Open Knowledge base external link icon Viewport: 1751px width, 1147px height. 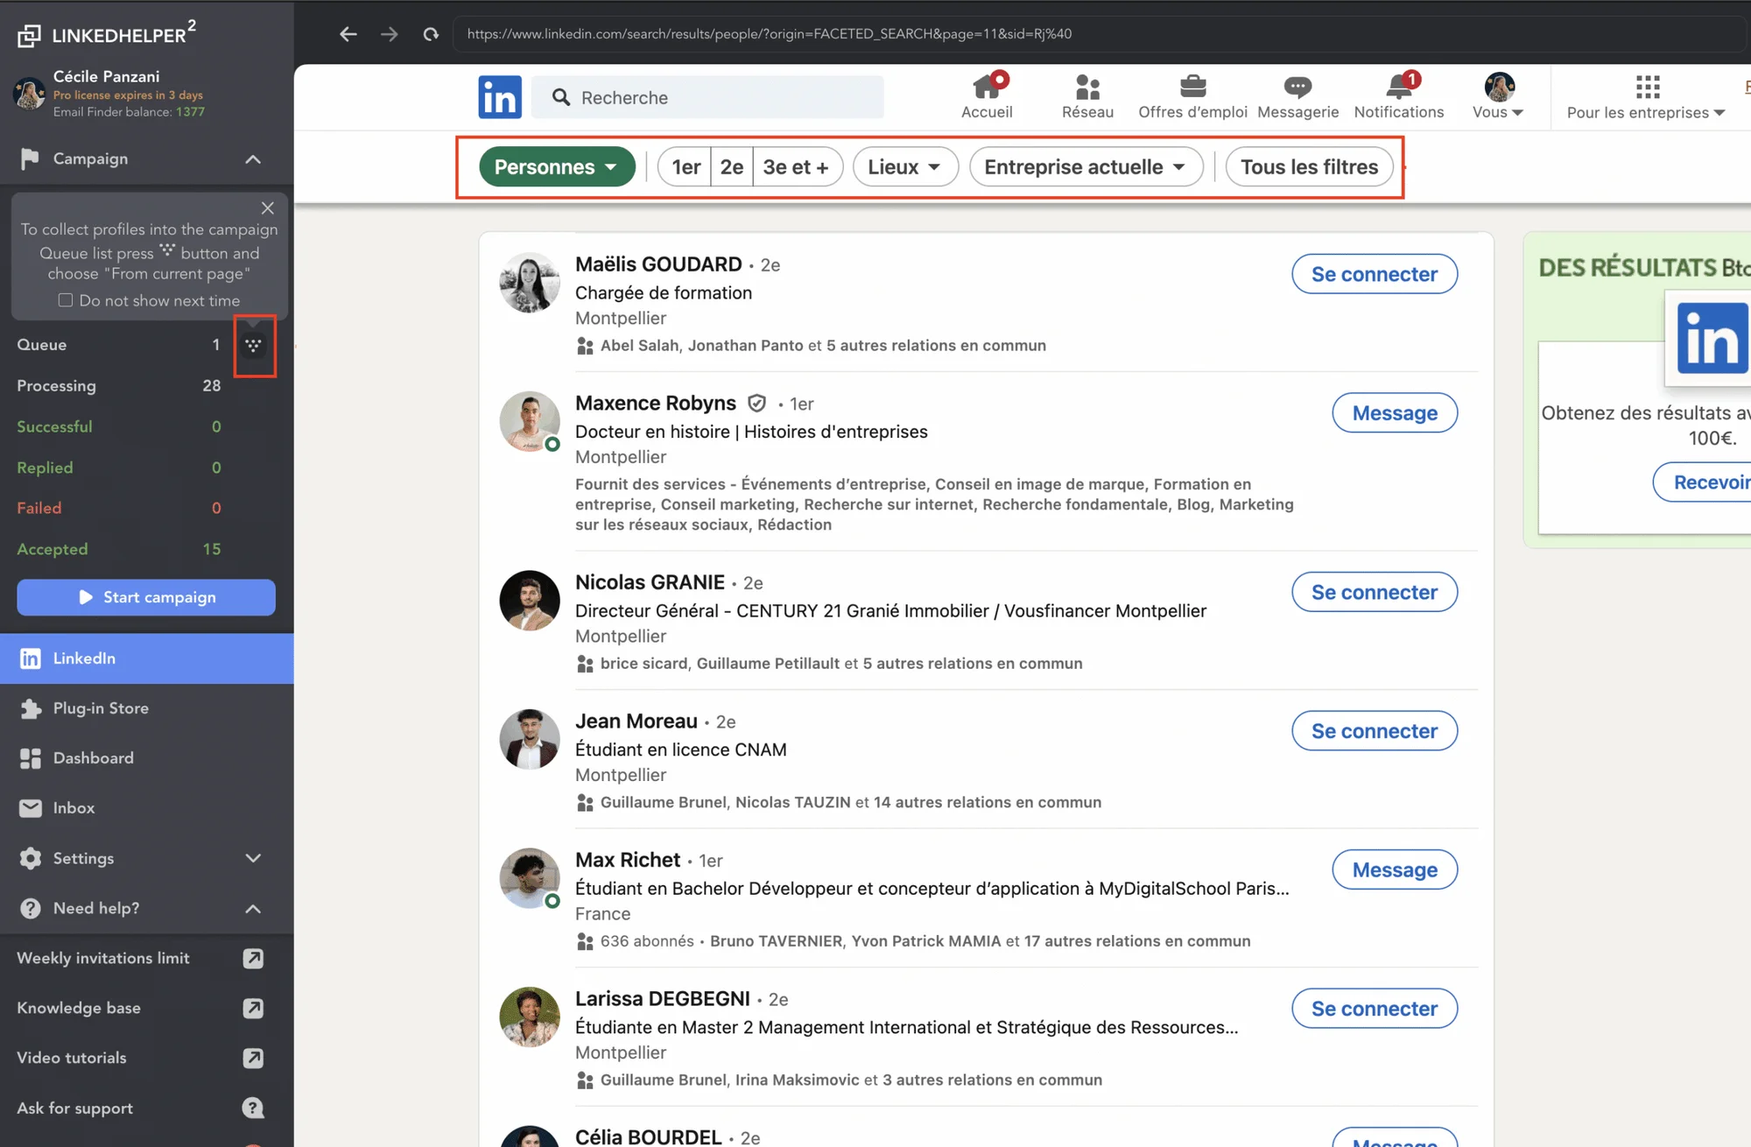click(x=253, y=1008)
